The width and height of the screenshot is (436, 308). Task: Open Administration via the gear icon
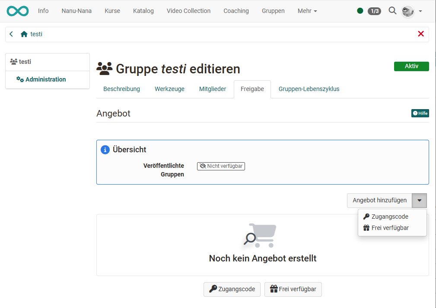[x=19, y=80]
